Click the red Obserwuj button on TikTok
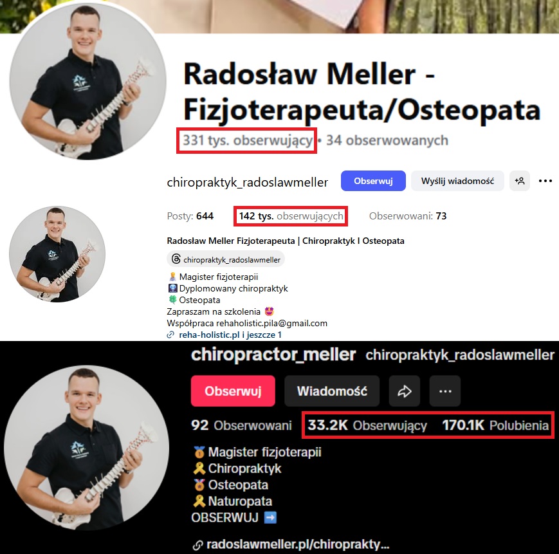The image size is (559, 554). coord(233,391)
